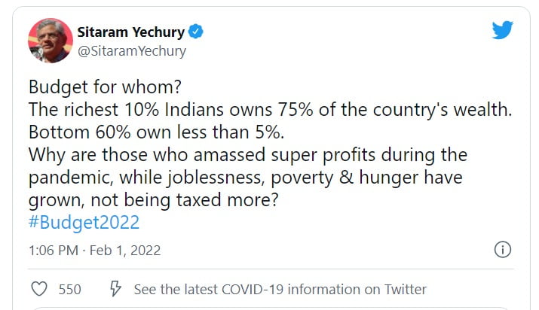Screen dimensions: 539x310
Task: Open the info icon beside the timestamp
Action: pos(503,250)
